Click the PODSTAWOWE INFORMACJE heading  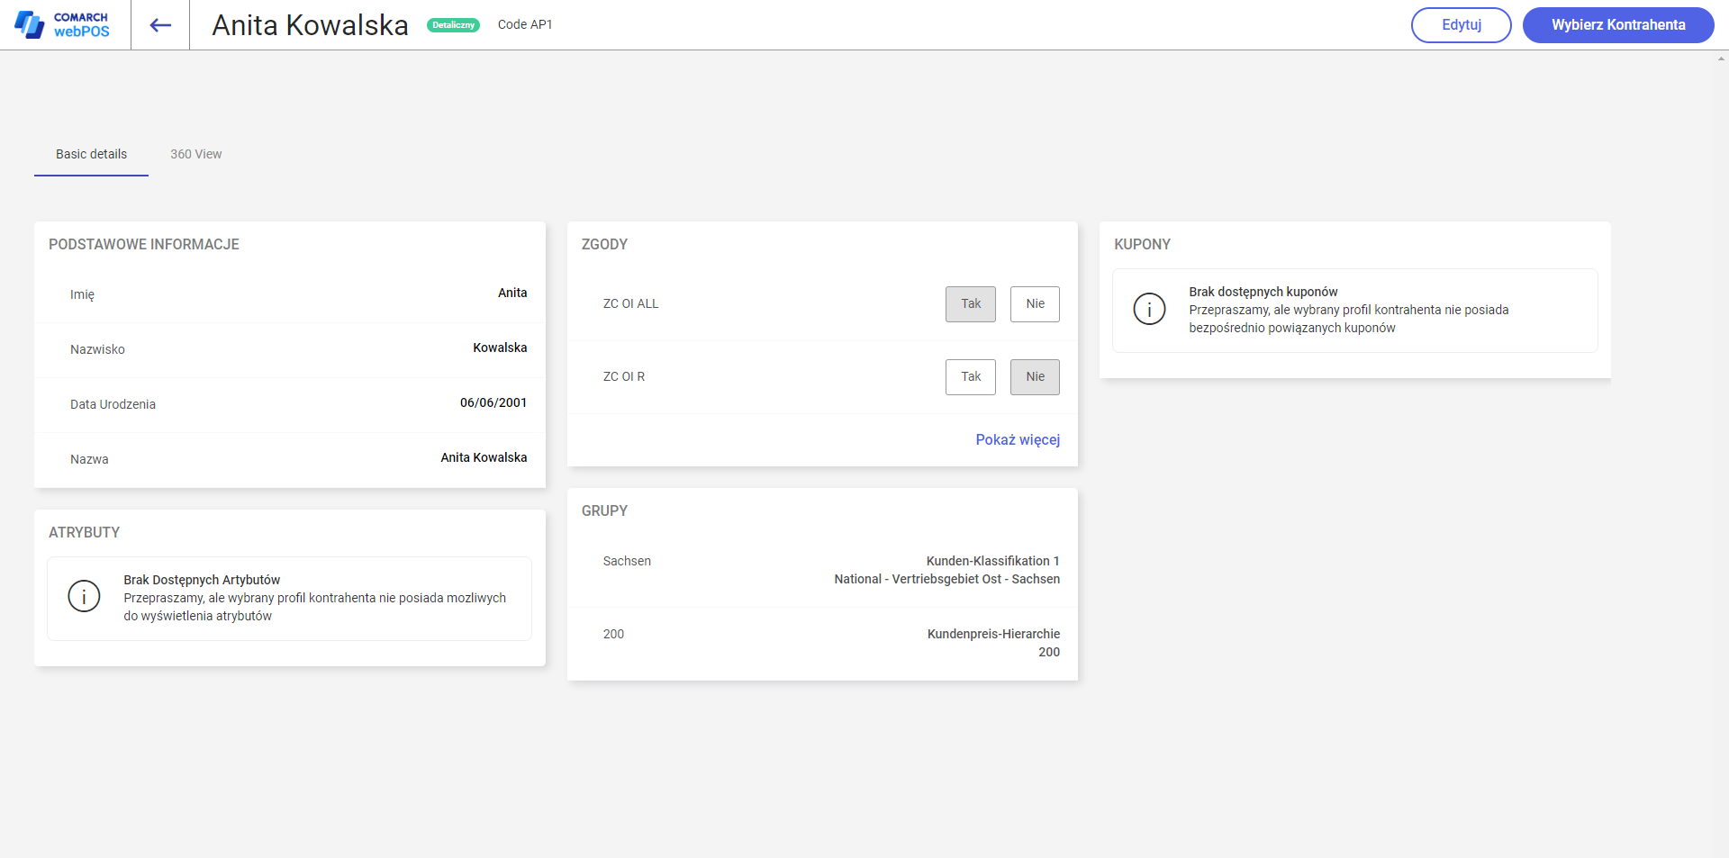(x=144, y=245)
